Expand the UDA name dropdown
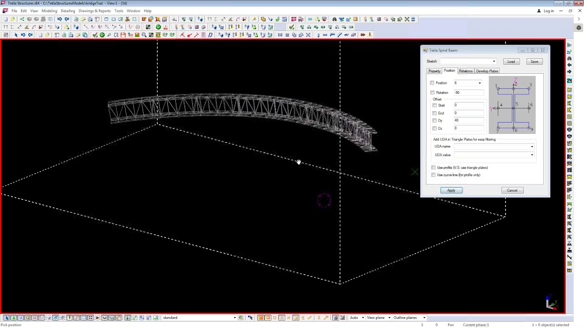 (532, 146)
